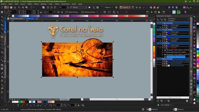Click the Save floppy-disk icon

pos(11,7)
